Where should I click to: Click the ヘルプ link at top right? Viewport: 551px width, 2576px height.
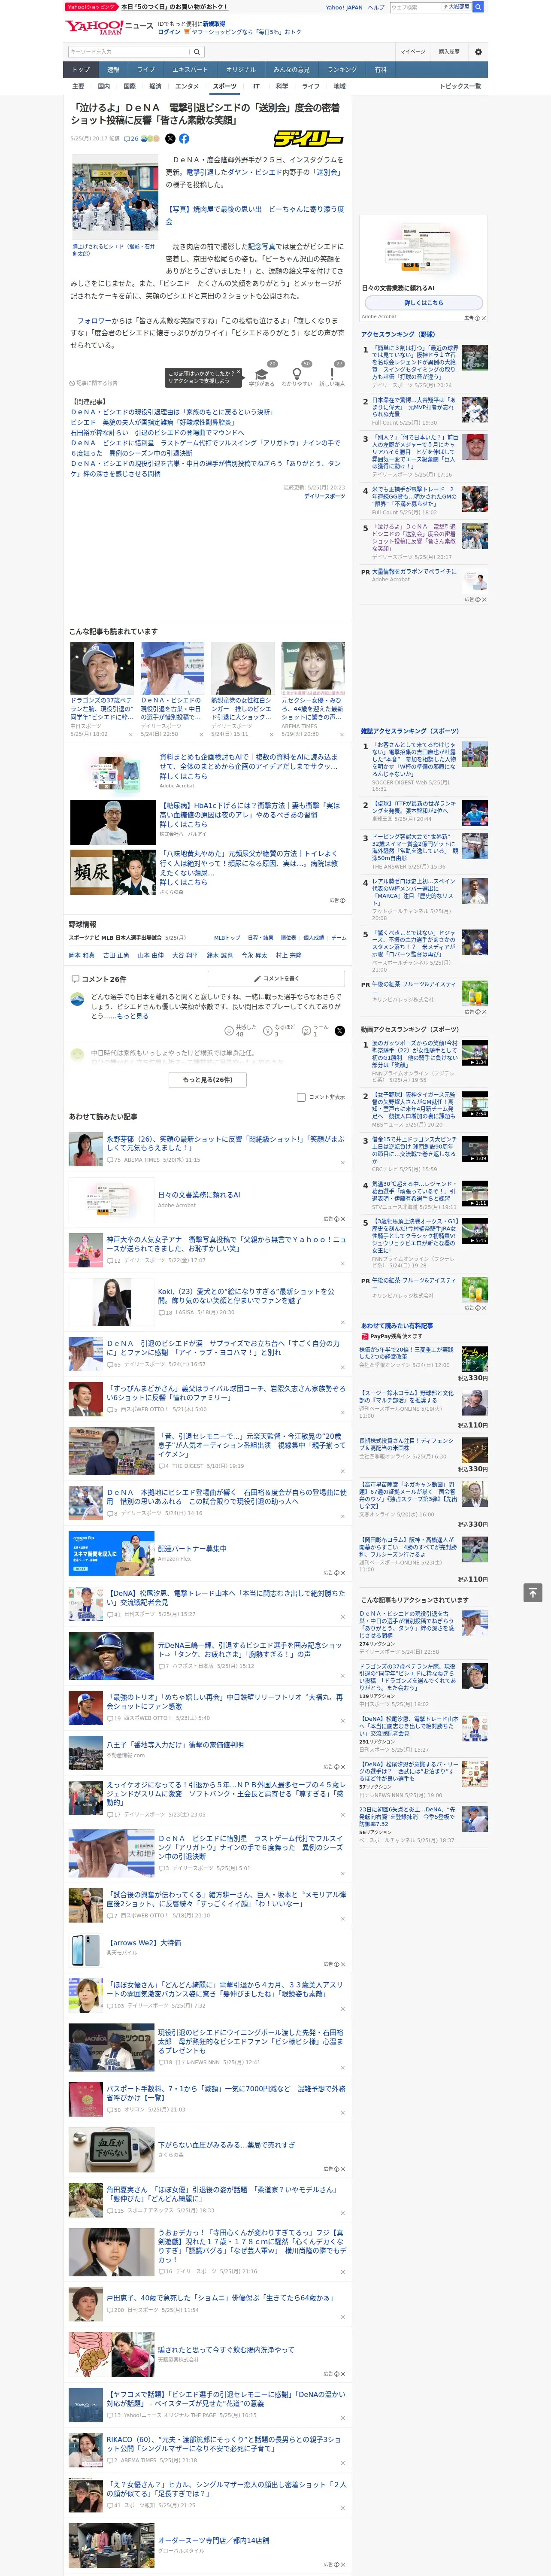[x=376, y=7]
